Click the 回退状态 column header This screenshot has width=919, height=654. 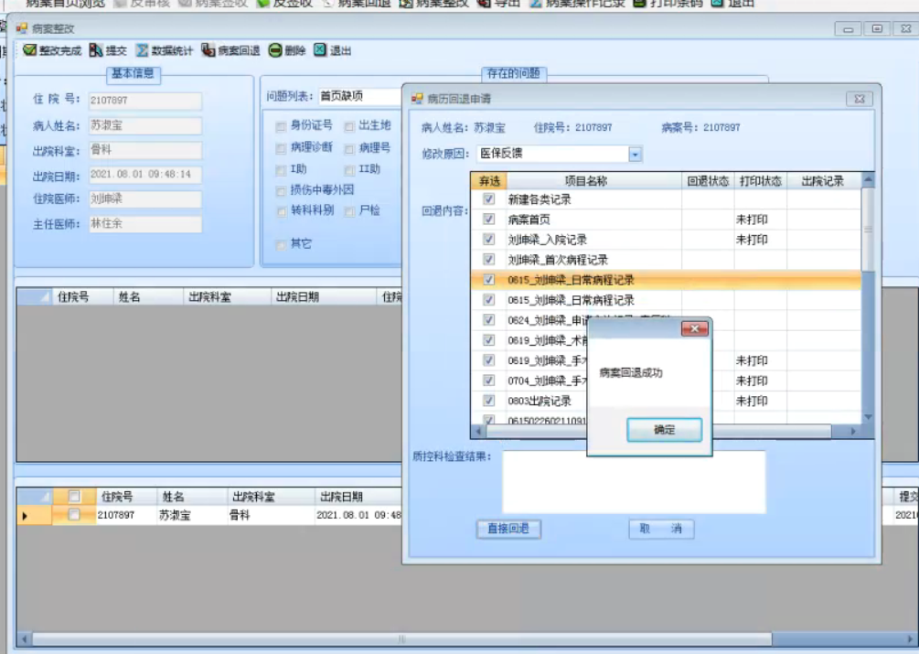[x=708, y=181]
